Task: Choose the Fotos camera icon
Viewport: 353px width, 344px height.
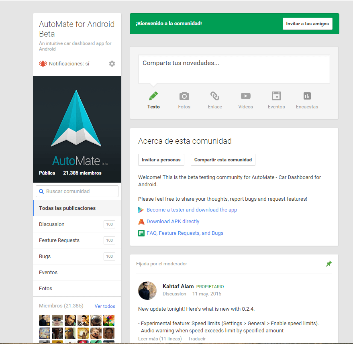Action: (184, 96)
